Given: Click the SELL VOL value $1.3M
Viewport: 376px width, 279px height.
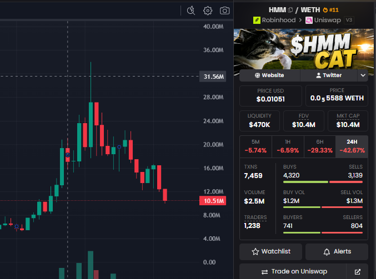Looking at the screenshot, I should pos(354,201).
